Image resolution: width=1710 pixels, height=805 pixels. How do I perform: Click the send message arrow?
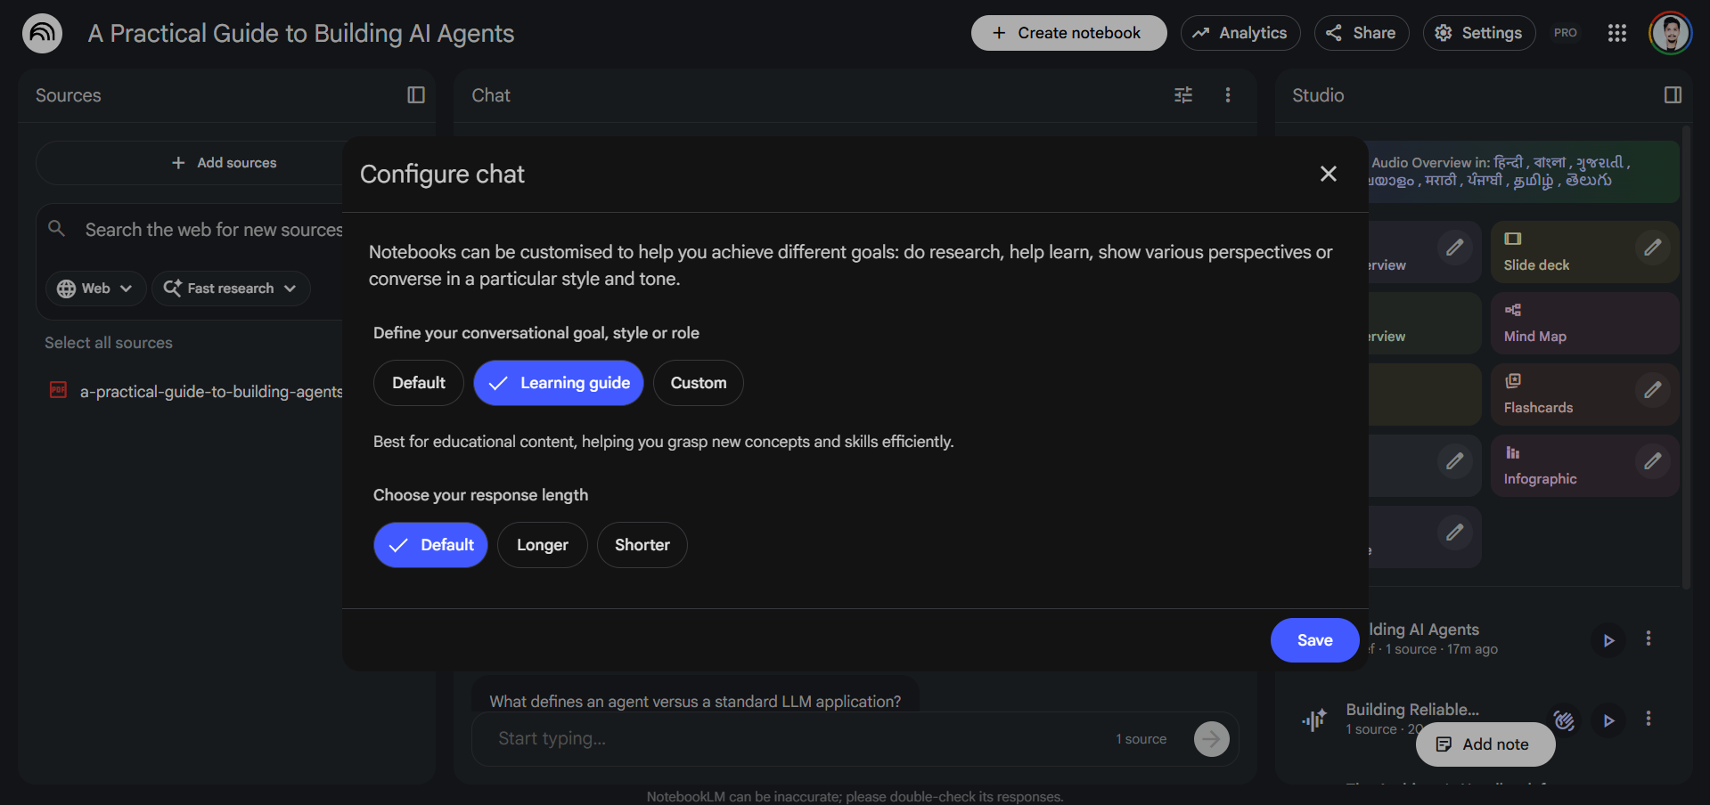pos(1211,738)
